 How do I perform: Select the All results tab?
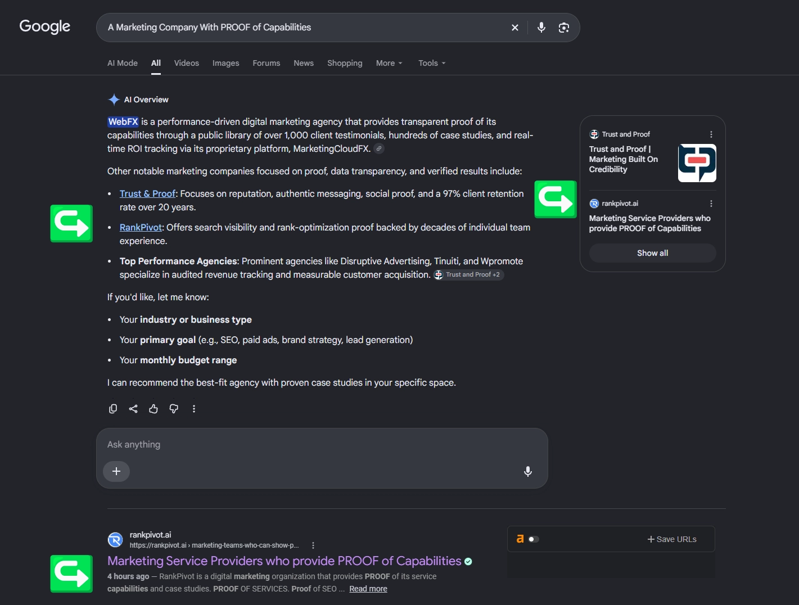pos(156,63)
